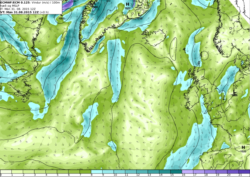Click the "L 1005" low pressure label
This screenshot has width=250, height=177.
click(61, 16)
